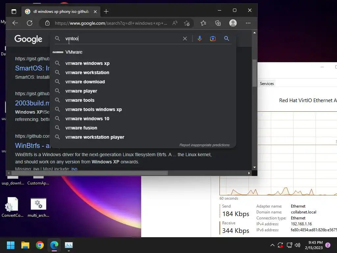Open the Favorites list icon
Image resolution: width=337 pixels, height=253 pixels.
[203, 23]
